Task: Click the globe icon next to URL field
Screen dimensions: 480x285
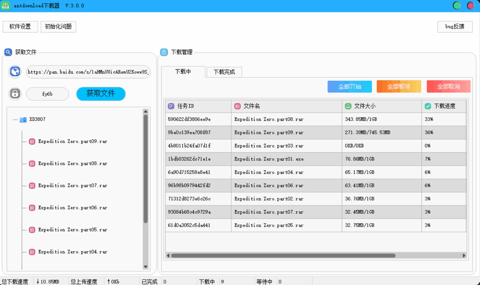Action: tap(15, 72)
